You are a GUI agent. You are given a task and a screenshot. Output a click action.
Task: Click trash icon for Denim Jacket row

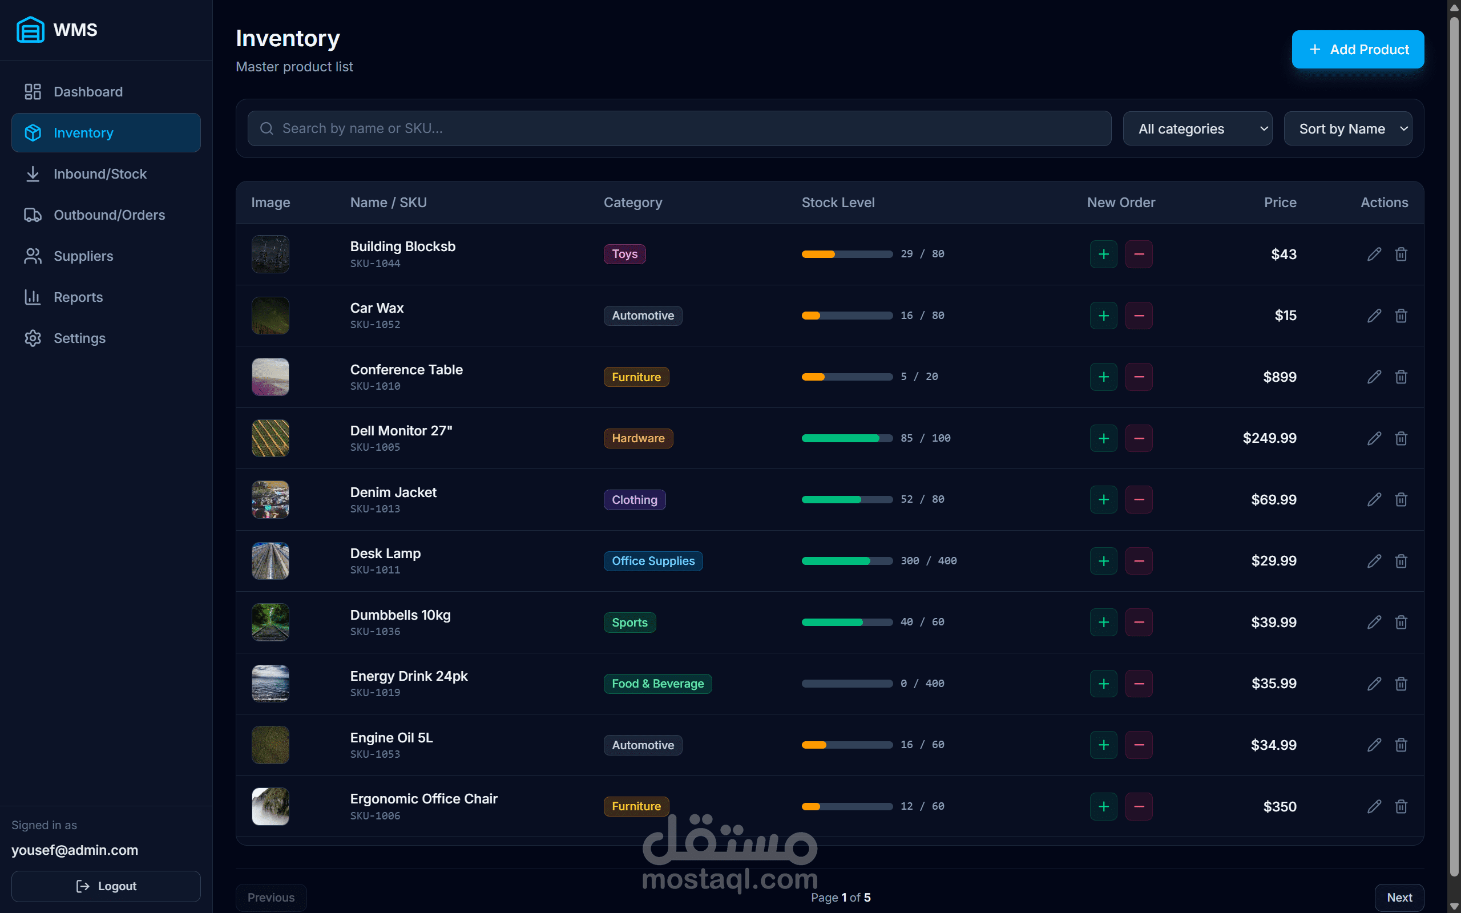(x=1401, y=499)
